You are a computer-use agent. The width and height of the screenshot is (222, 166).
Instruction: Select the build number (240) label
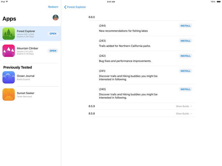(x=102, y=89)
